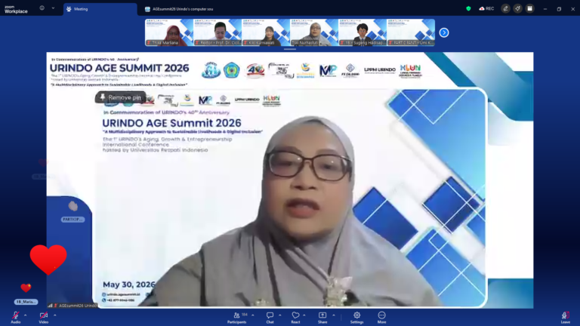
Task: Unmute the microphone with the Audio button
Action: [x=16, y=317]
